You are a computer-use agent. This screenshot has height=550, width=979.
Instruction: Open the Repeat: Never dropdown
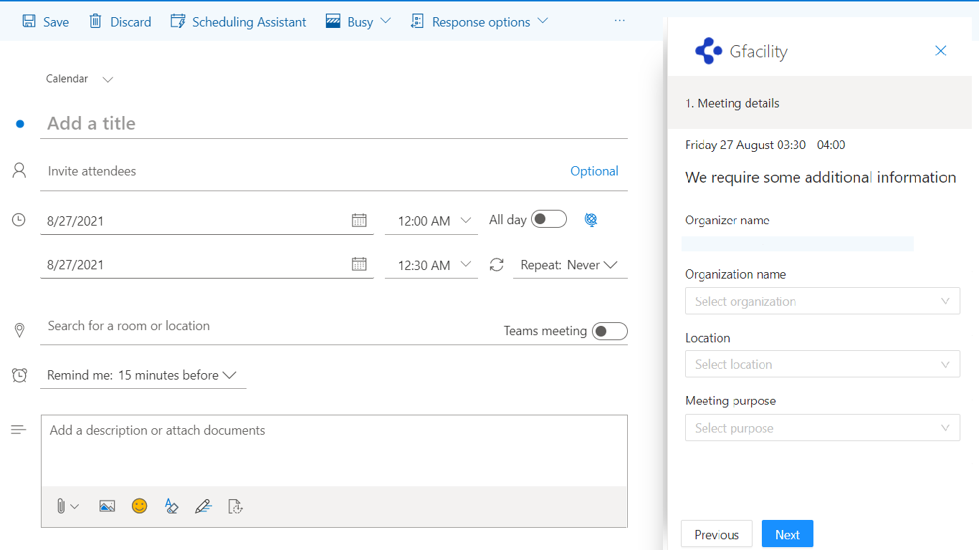(570, 265)
